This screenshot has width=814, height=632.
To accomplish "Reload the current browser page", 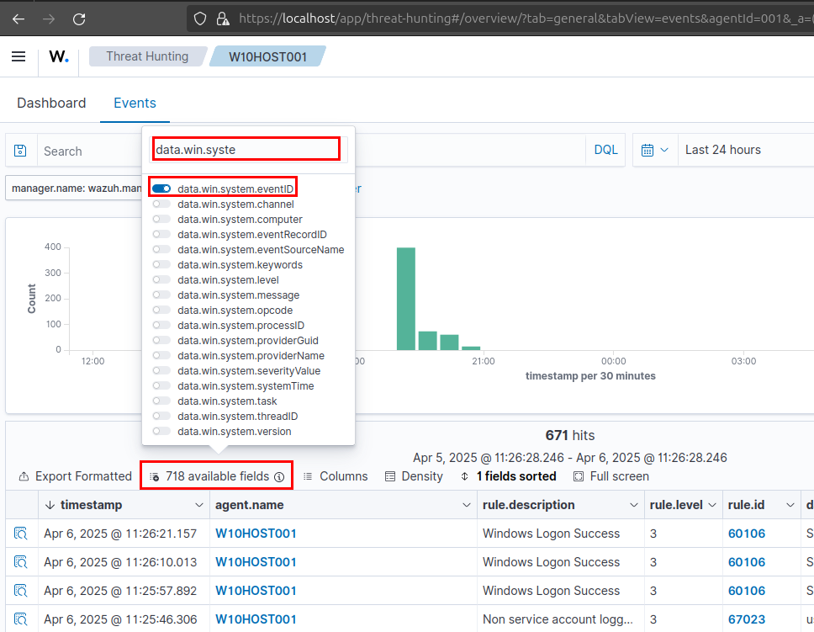I will point(79,19).
